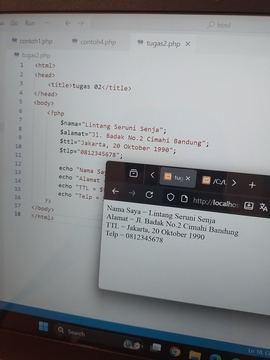Viewport: 270px width, 360px height.
Task: Click the closing </html> tag line
Action: point(43,217)
